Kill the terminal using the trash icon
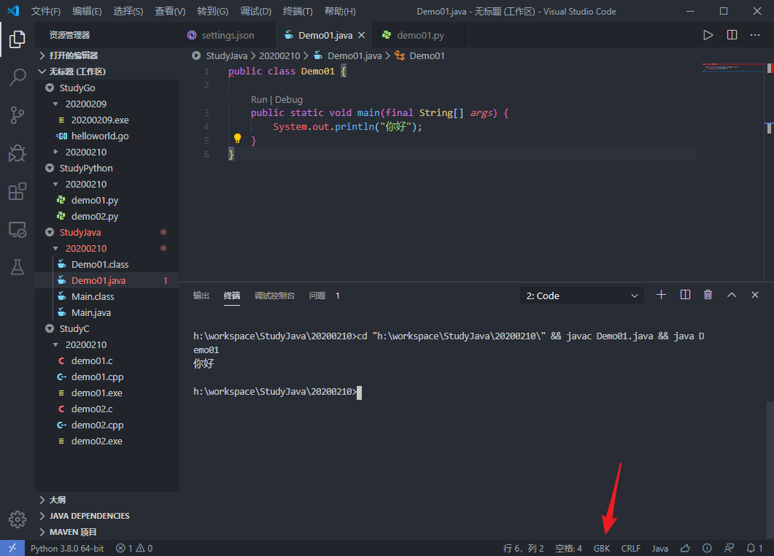The width and height of the screenshot is (774, 556). (708, 294)
